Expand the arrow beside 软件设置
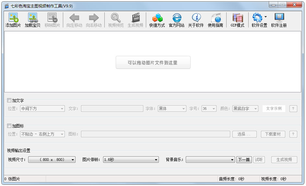306x186 pixels. click(x=265, y=17)
